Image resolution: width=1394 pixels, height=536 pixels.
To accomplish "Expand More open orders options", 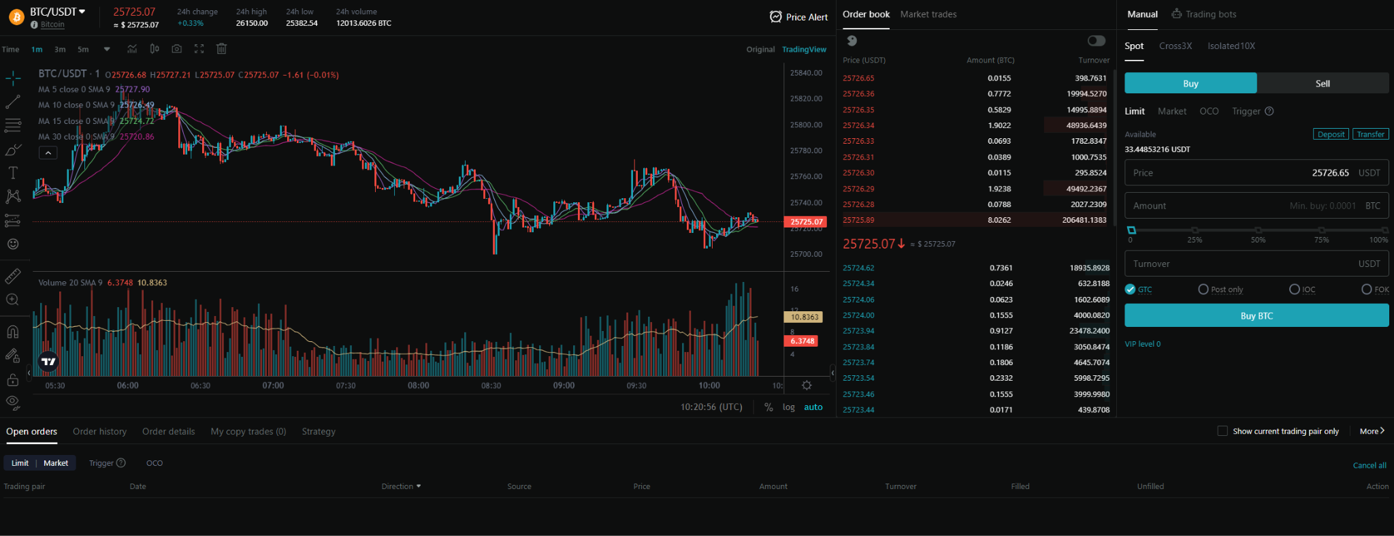I will [1372, 431].
